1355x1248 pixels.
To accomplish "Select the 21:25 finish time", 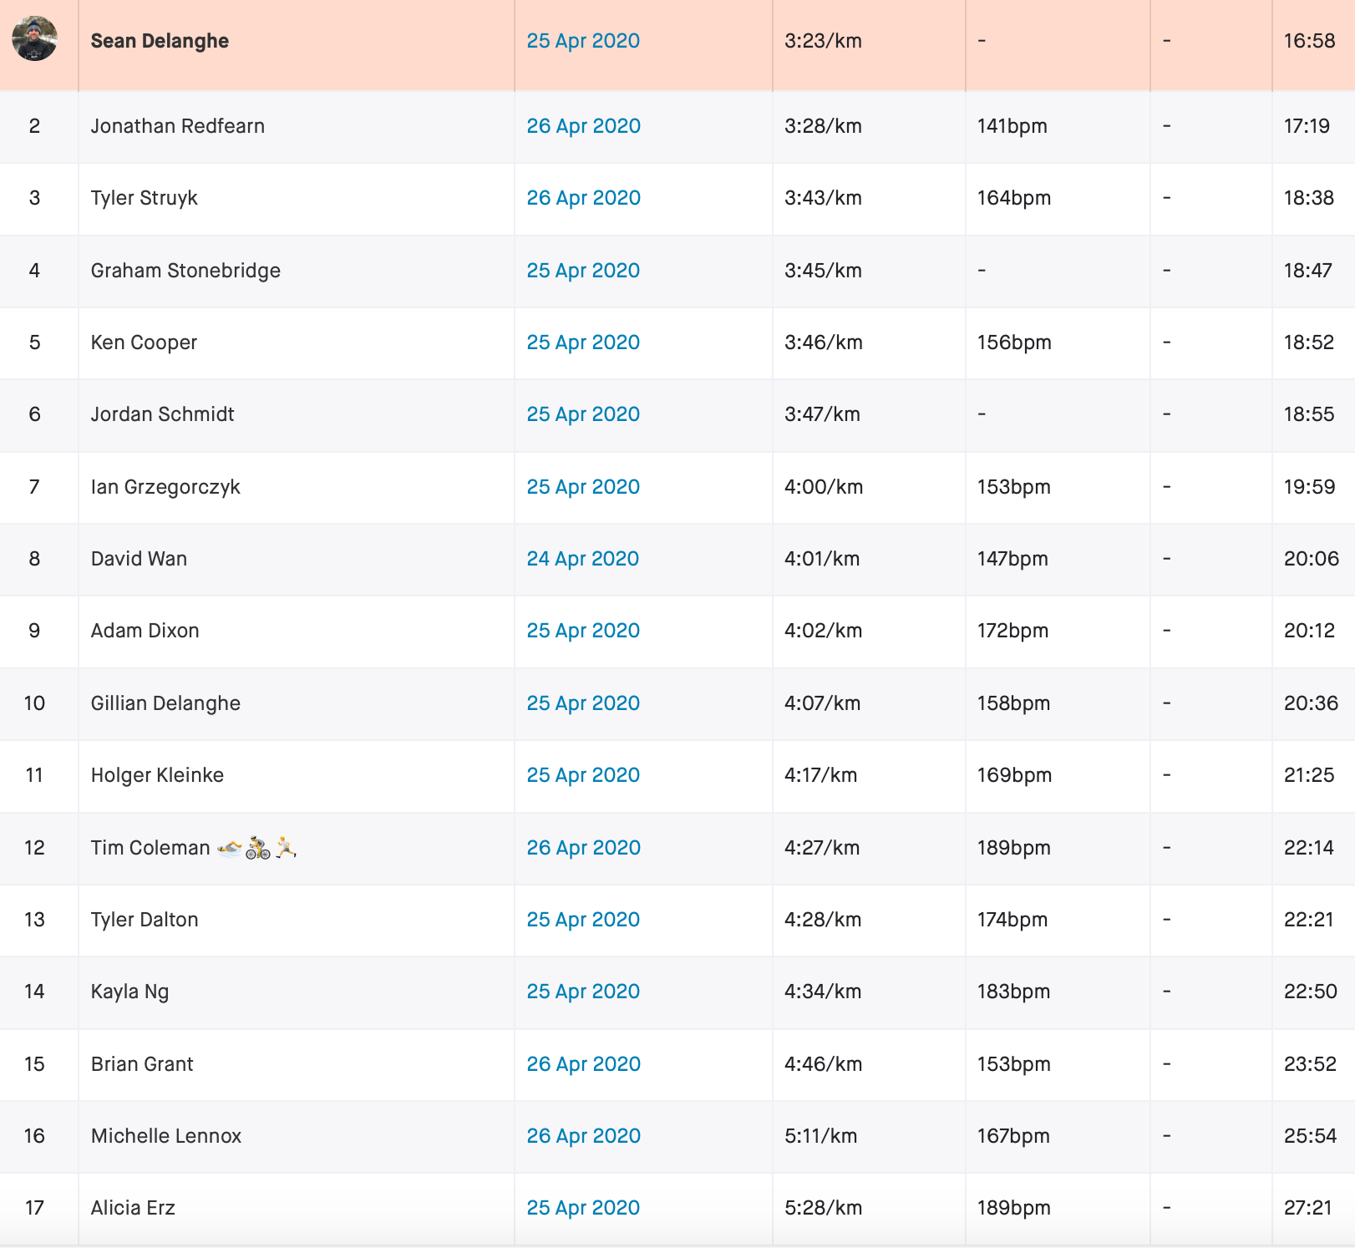I will (1309, 775).
